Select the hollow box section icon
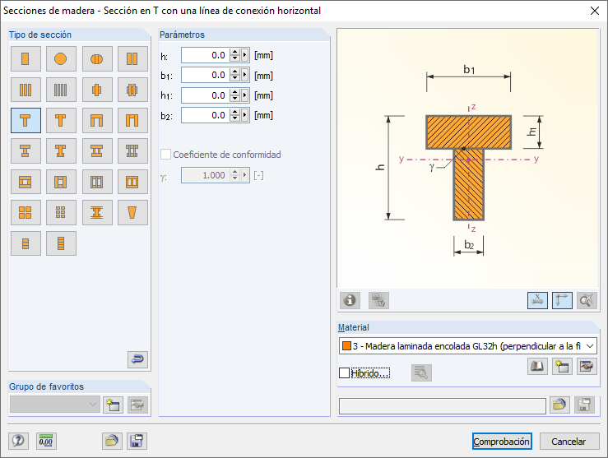Screen dimensions: 608x458 (x=26, y=182)
